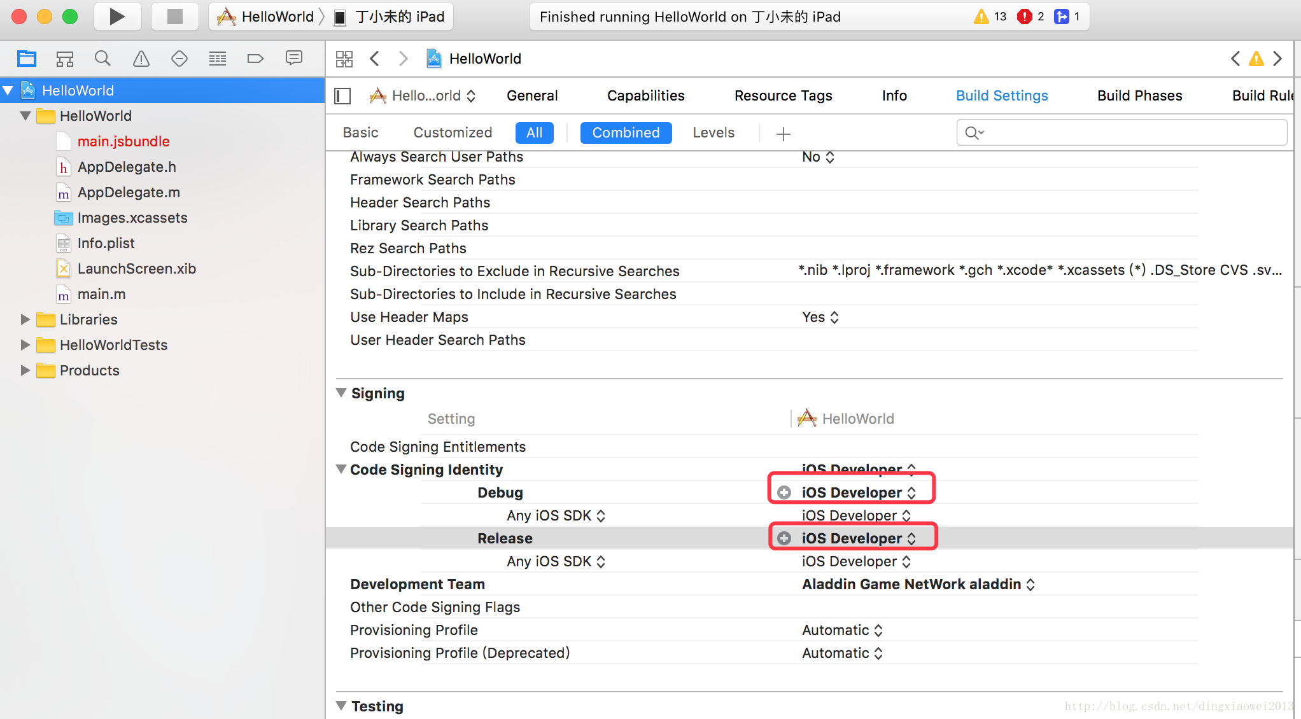Click the yellow warning count 13 indicator
The width and height of the screenshot is (1301, 719).
(x=990, y=17)
